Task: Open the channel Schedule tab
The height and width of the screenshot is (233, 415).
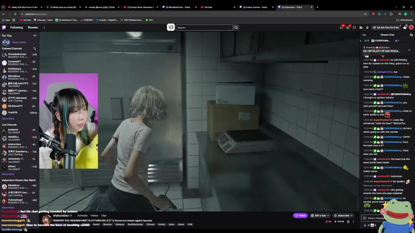Action: coord(82,216)
